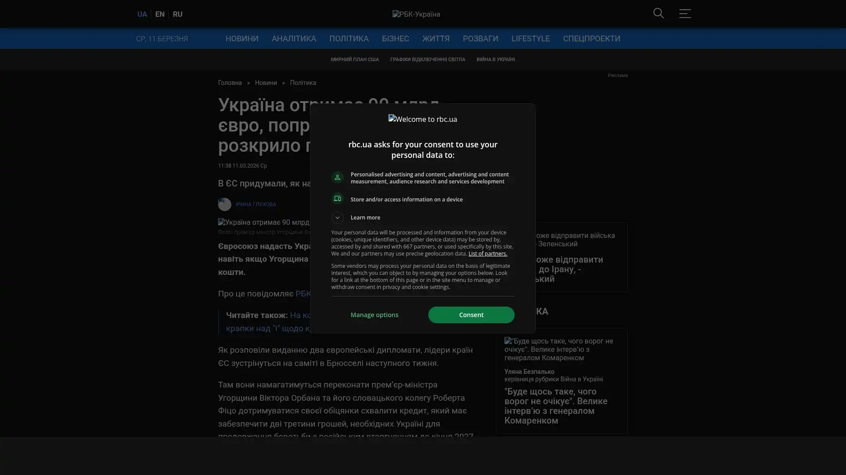846x475 pixels.
Task: Click the Manage options button
Action: click(375, 315)
